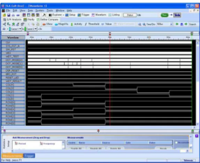Click the binoculars search icon
This screenshot has width=200, height=163.
click(182, 24)
